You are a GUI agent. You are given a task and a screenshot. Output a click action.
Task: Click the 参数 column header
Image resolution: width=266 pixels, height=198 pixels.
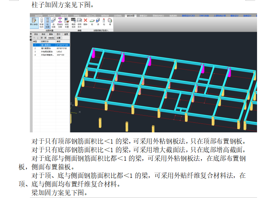pos(63,41)
